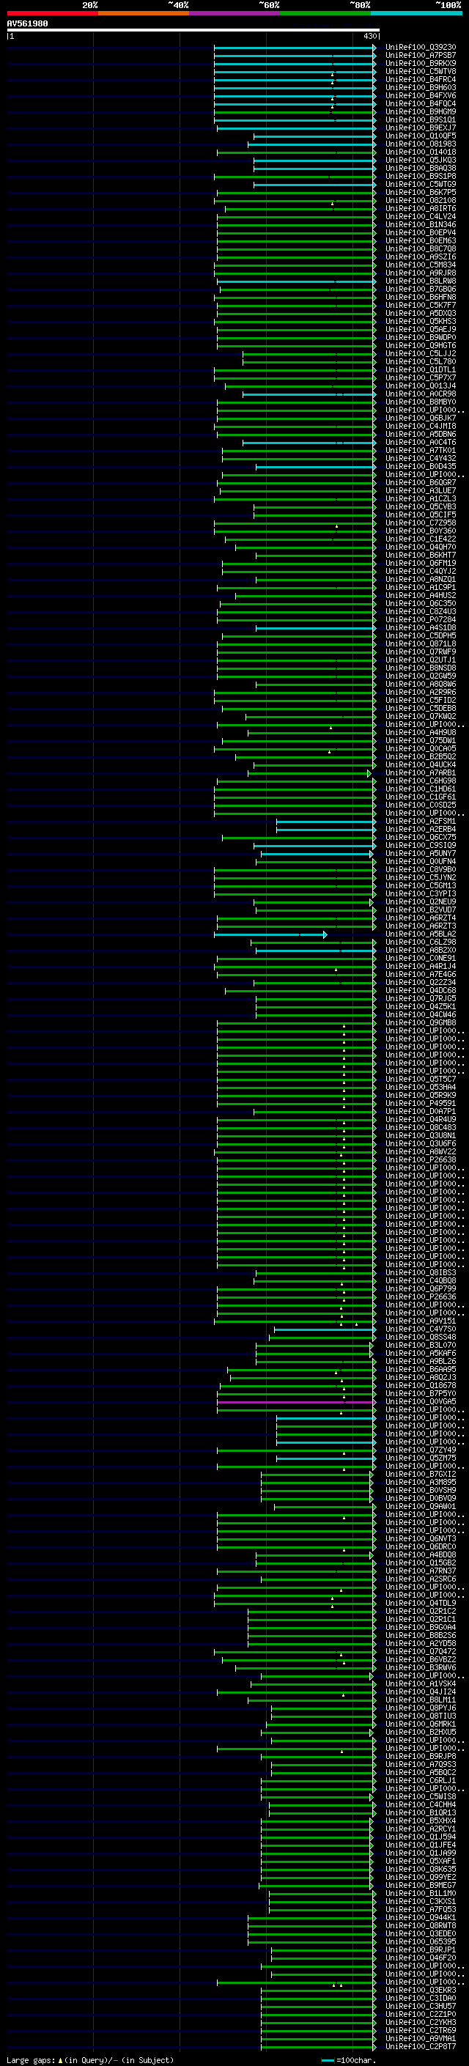Click hit label UniRef100_A5BLA2

click(x=420, y=934)
